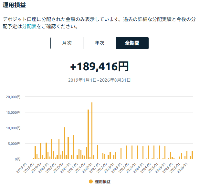Click the date range 2019年1月1日~2026年8月31日
The width and height of the screenshot is (200, 187).
pos(100,80)
